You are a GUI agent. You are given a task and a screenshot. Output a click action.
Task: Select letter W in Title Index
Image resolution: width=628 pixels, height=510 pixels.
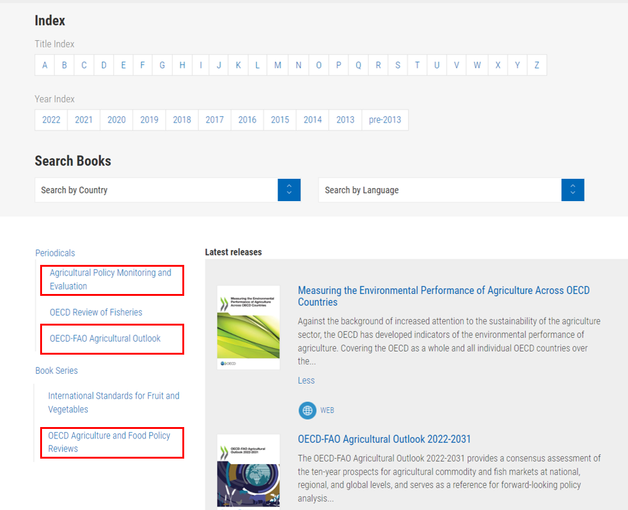(477, 65)
